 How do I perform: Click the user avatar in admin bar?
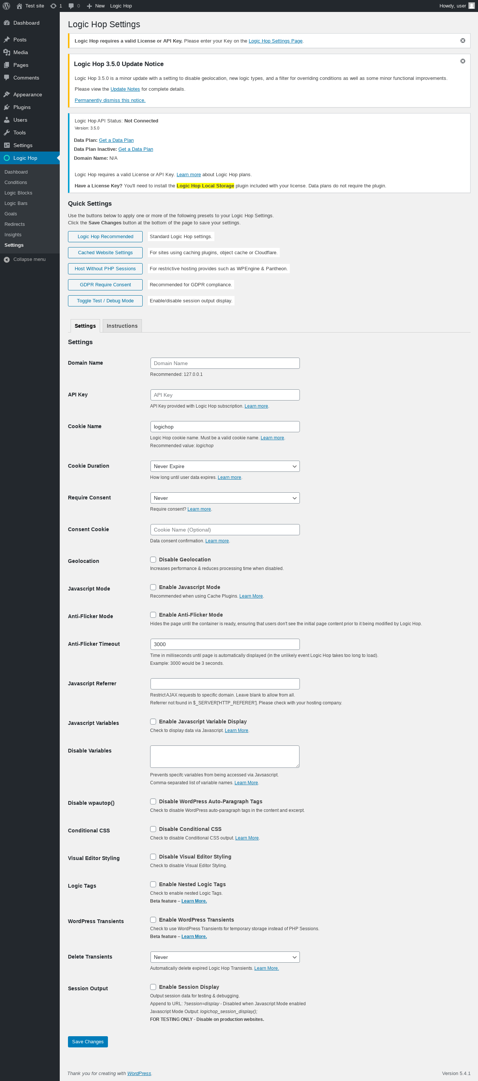[x=471, y=6]
